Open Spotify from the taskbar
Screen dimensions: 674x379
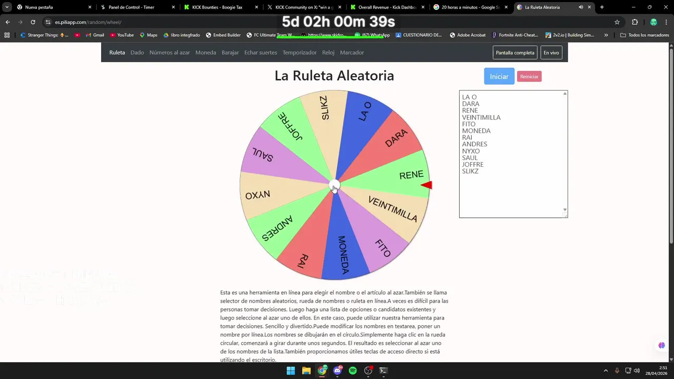point(353,371)
